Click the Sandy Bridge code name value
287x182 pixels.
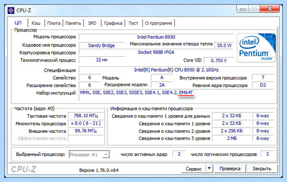pyautogui.click(x=101, y=45)
